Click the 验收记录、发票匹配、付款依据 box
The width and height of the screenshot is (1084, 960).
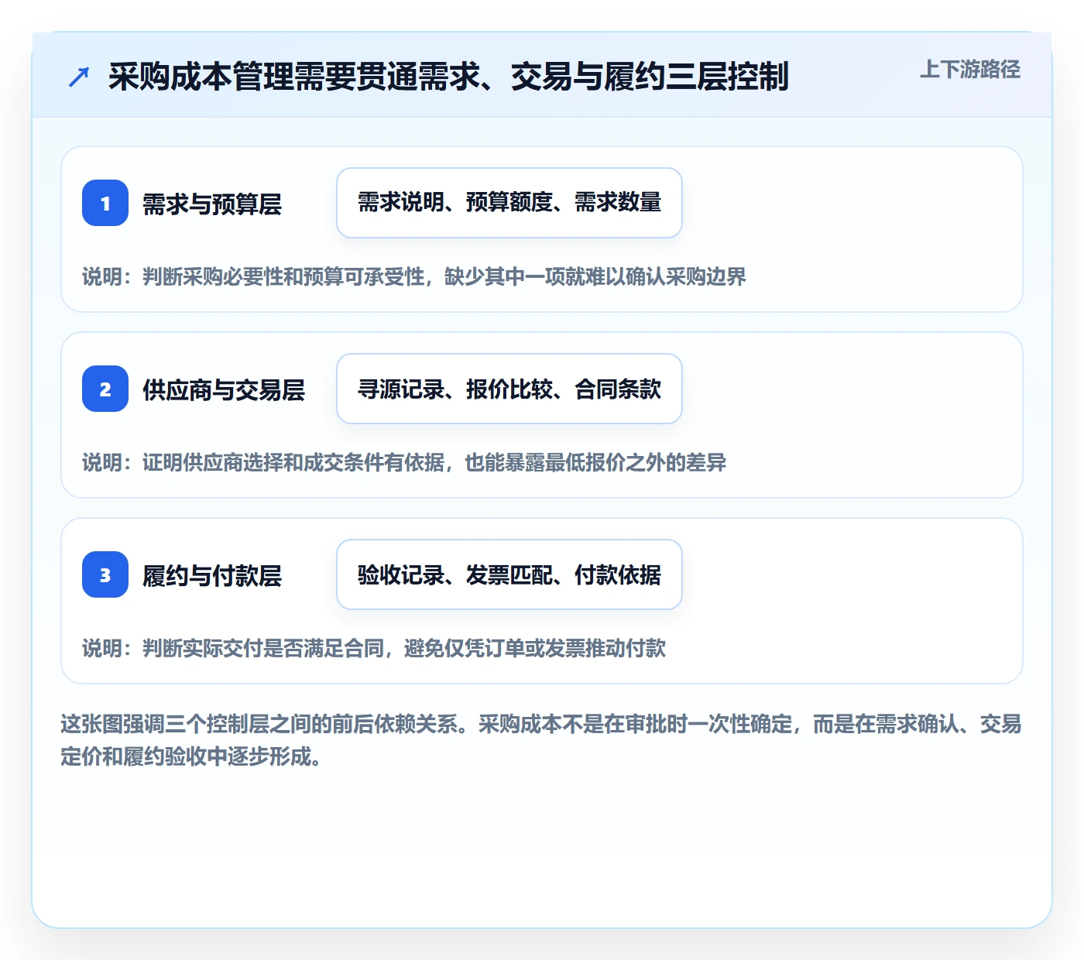[x=509, y=574]
